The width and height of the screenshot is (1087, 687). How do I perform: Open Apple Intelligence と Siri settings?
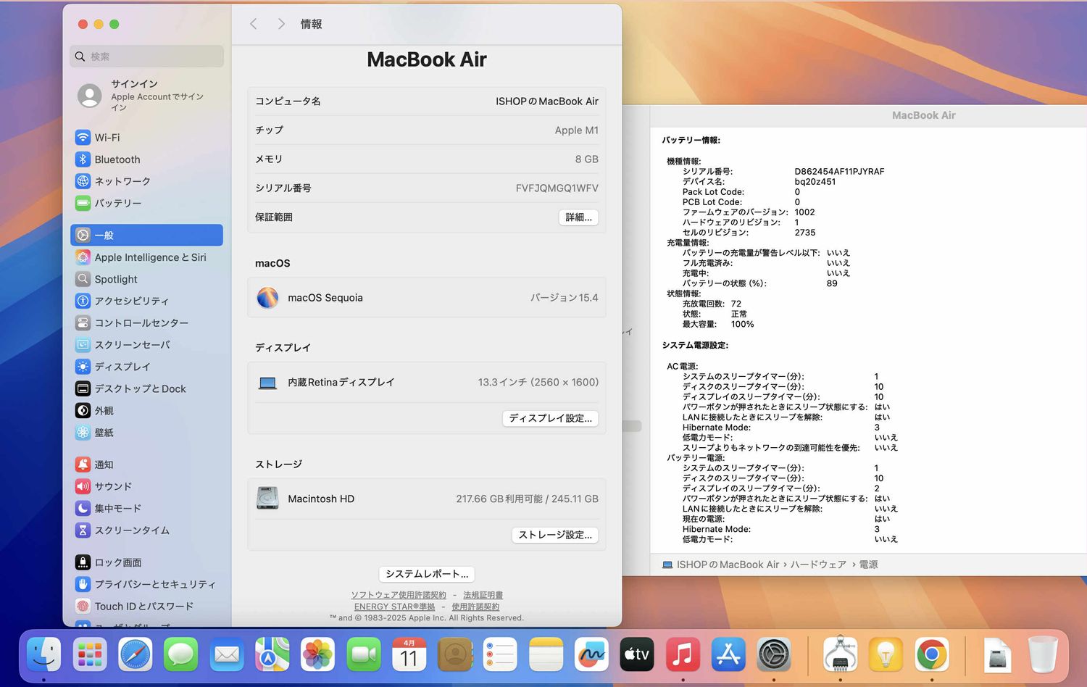149,257
